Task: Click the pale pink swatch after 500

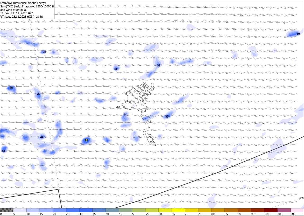Action: [297, 210]
